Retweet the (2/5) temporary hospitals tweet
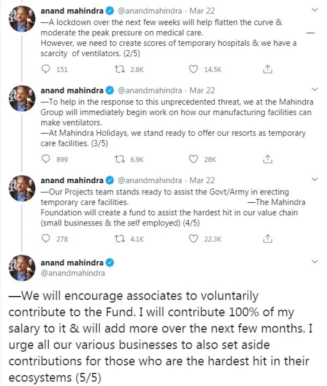This screenshot has width=327, height=386. click(120, 69)
